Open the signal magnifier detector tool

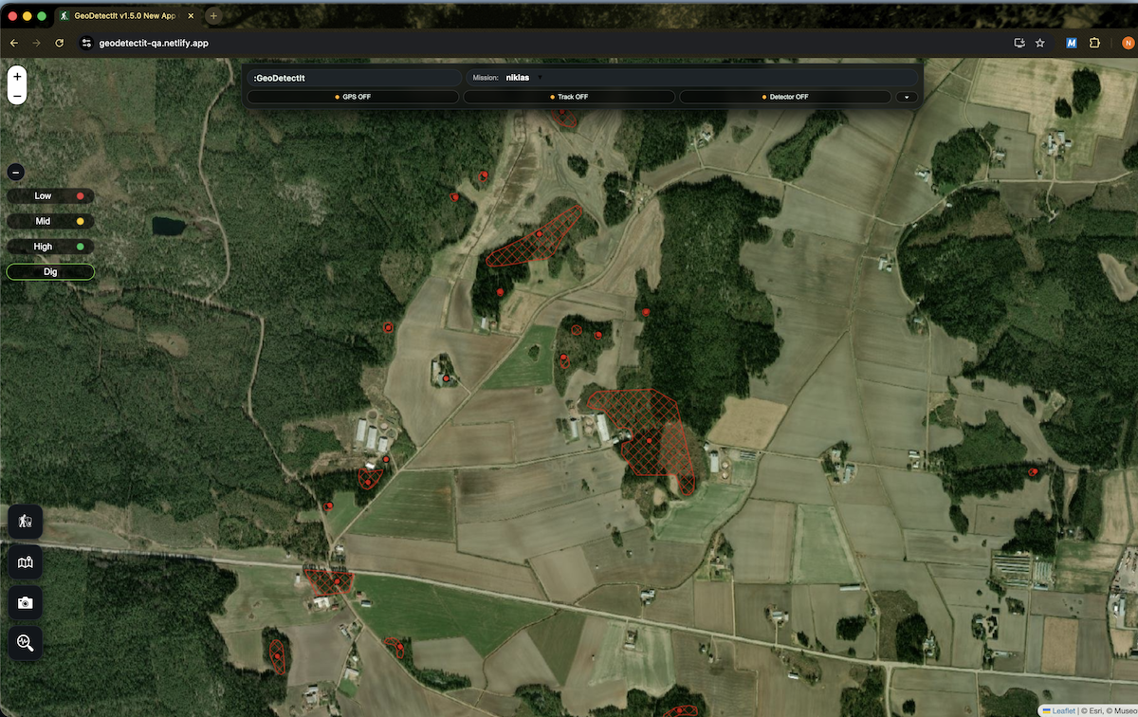click(x=25, y=643)
